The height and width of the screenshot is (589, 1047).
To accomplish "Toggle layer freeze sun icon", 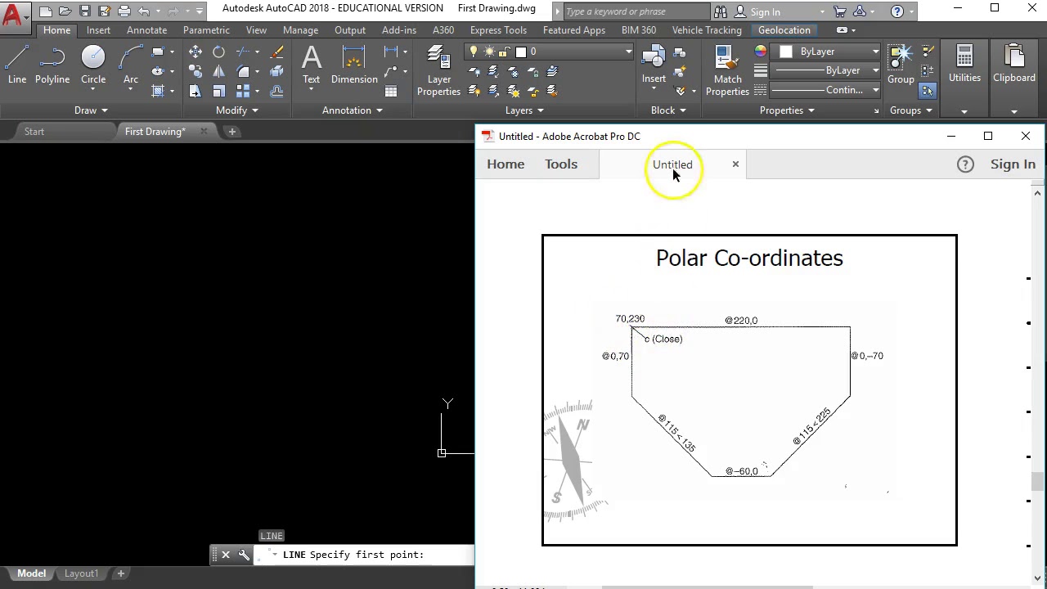I will click(x=489, y=52).
